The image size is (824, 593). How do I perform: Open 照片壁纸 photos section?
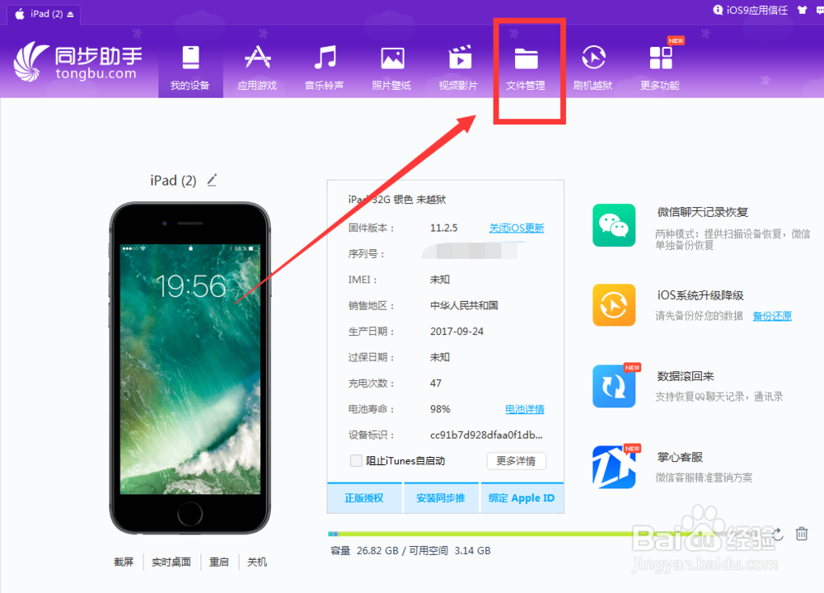391,67
